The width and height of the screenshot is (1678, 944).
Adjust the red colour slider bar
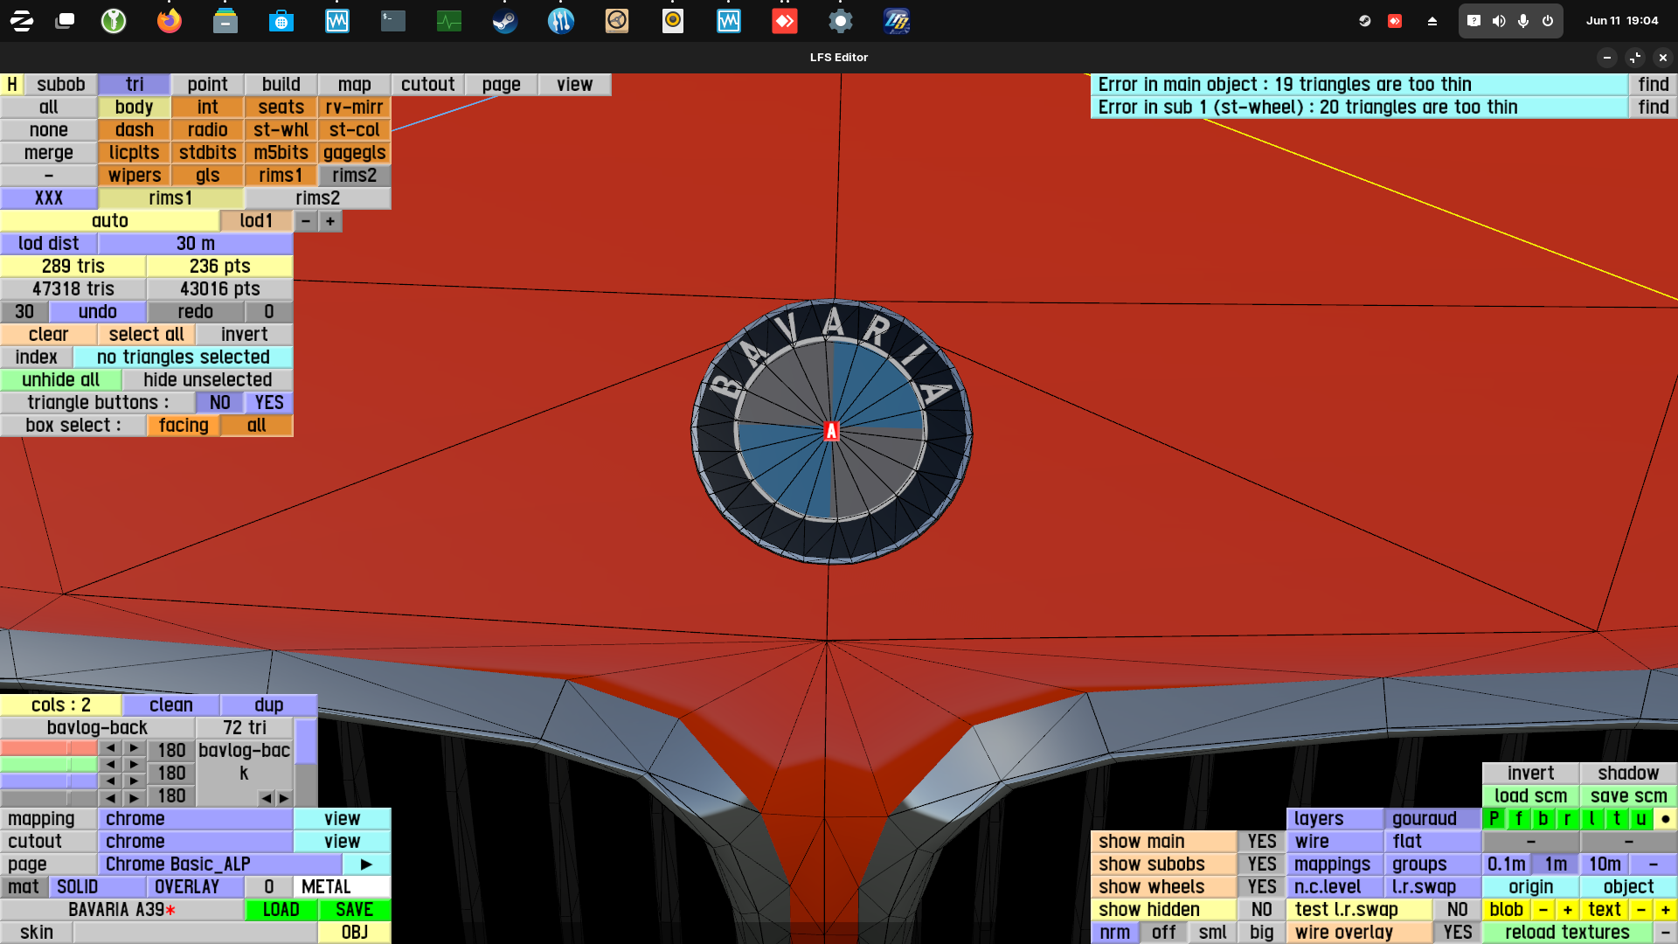point(48,749)
